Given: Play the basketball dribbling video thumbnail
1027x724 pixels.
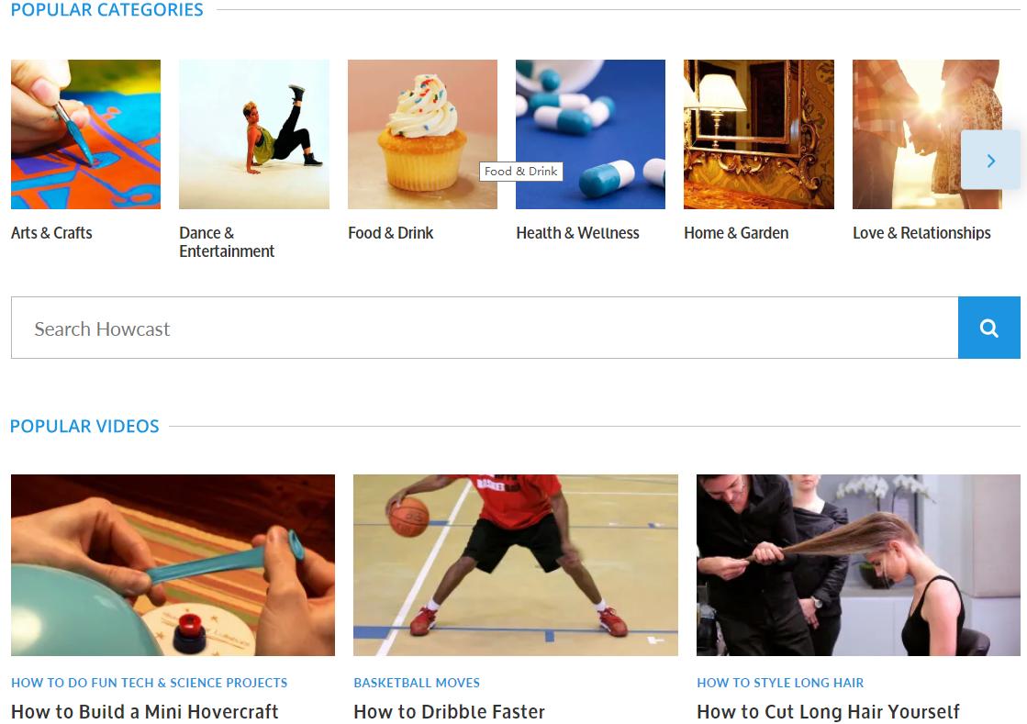Looking at the screenshot, I should click(516, 565).
